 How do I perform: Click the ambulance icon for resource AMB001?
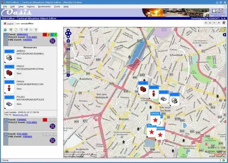pos(9,58)
